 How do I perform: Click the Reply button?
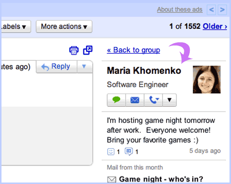coord(57,66)
